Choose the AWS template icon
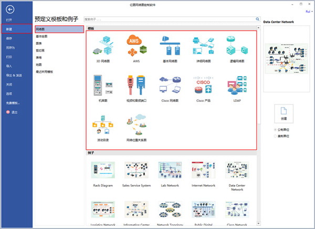The width and height of the screenshot is (315, 229). [x=134, y=46]
